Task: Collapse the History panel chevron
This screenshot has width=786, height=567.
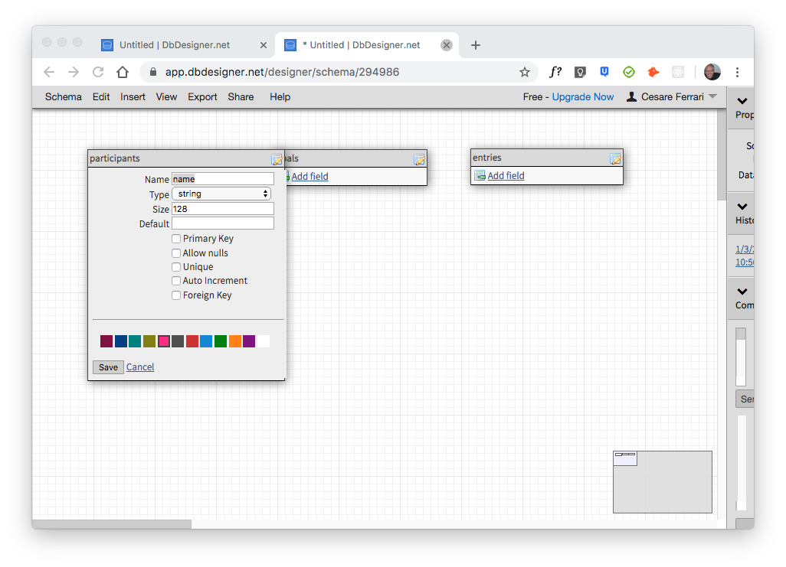Action: (x=742, y=206)
